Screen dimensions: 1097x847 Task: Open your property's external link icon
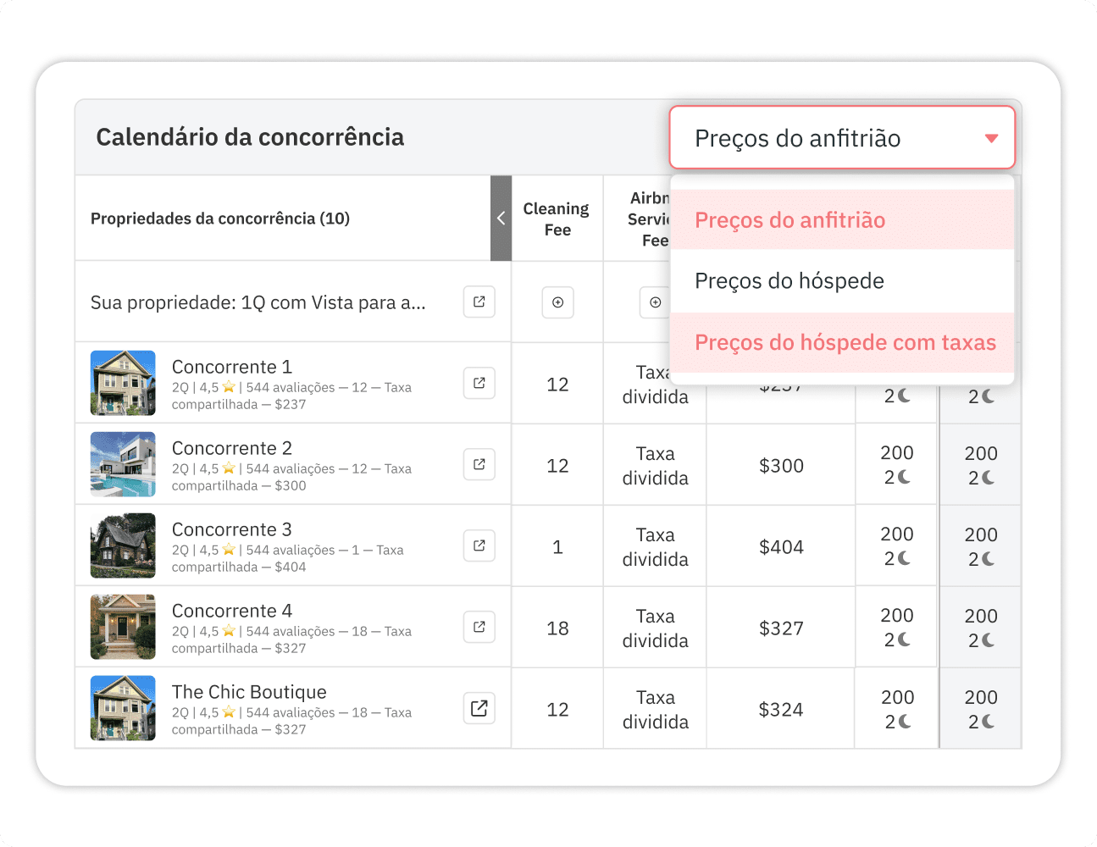(479, 302)
